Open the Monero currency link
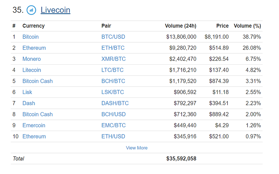 click(x=31, y=59)
